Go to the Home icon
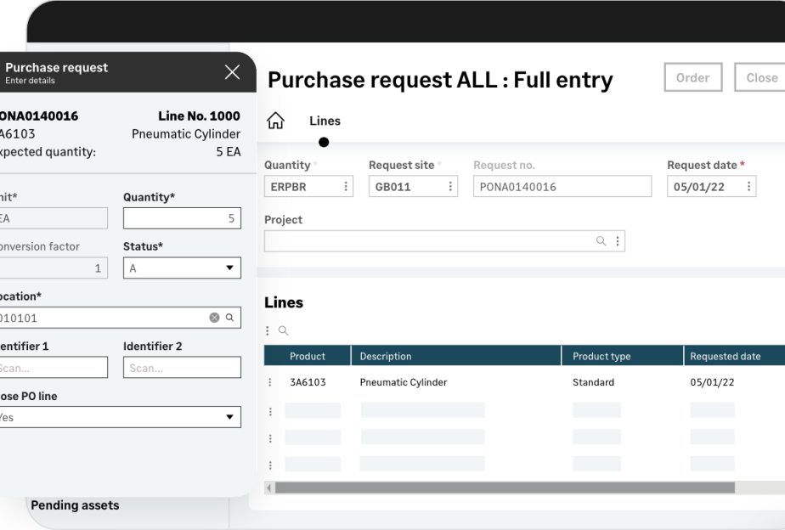The image size is (785, 530). pyautogui.click(x=275, y=121)
